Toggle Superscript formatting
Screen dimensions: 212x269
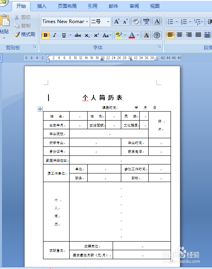pos(96,35)
